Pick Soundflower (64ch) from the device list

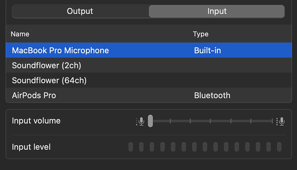[x=148, y=80]
